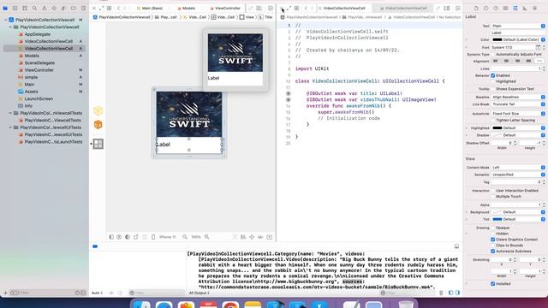Click the videoThubNail IBOutlet connection circle
This screenshot has height=308, width=548.
coord(289,100)
